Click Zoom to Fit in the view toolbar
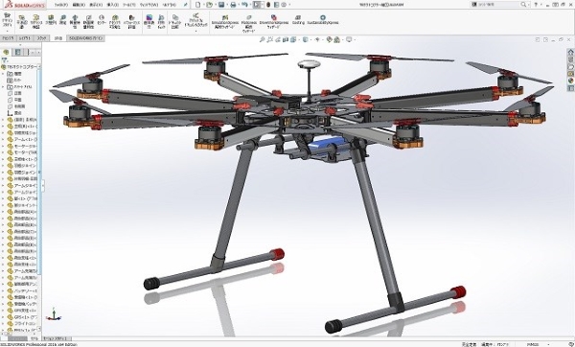Screen dimensions: 575x347 pyautogui.click(x=262, y=39)
